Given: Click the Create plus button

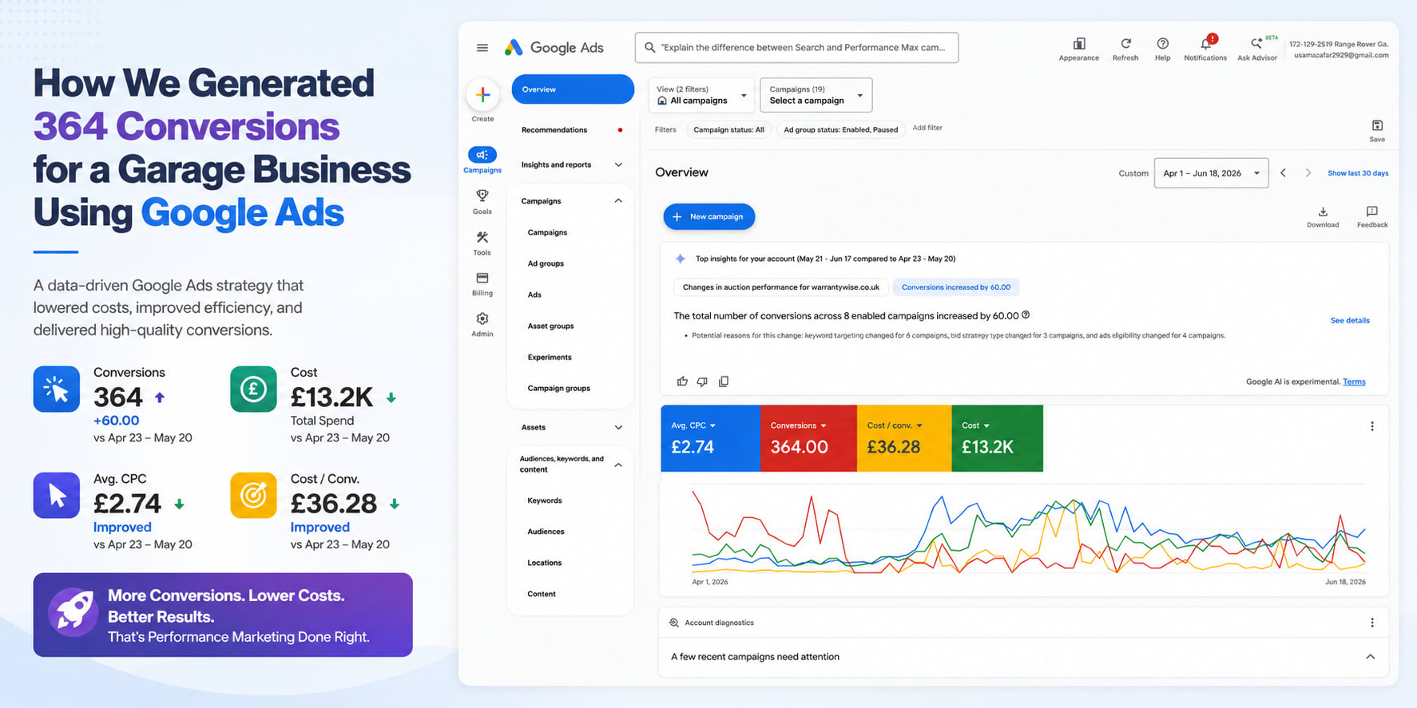Looking at the screenshot, I should click(482, 95).
